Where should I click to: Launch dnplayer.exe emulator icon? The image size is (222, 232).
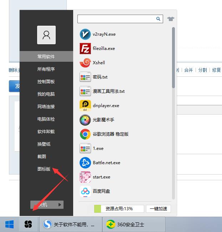[85, 106]
